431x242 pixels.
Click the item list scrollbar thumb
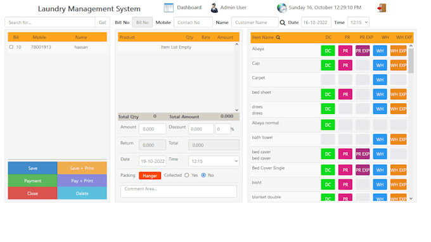click(411, 61)
